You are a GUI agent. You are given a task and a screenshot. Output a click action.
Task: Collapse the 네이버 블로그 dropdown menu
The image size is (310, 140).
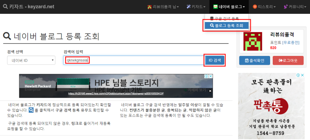pyautogui.click(x=229, y=7)
